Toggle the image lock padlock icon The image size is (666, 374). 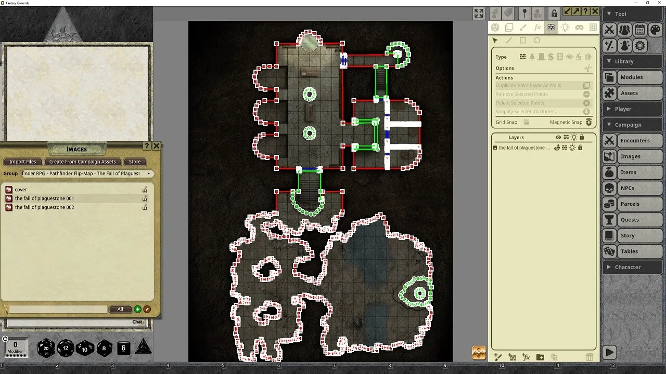click(554, 14)
